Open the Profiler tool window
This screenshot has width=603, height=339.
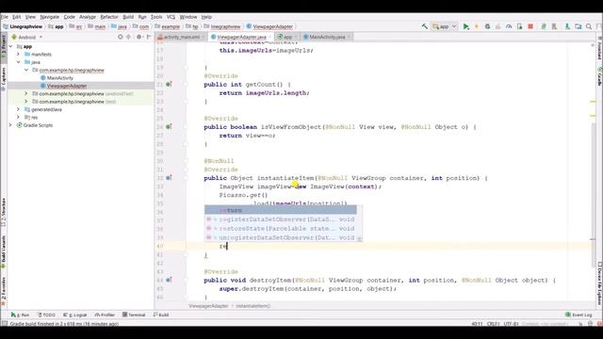[105, 315]
